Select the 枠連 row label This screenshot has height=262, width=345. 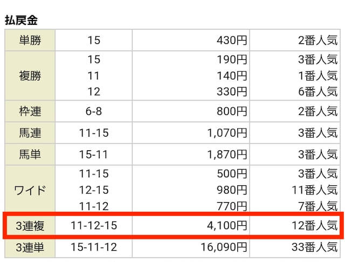tap(30, 111)
